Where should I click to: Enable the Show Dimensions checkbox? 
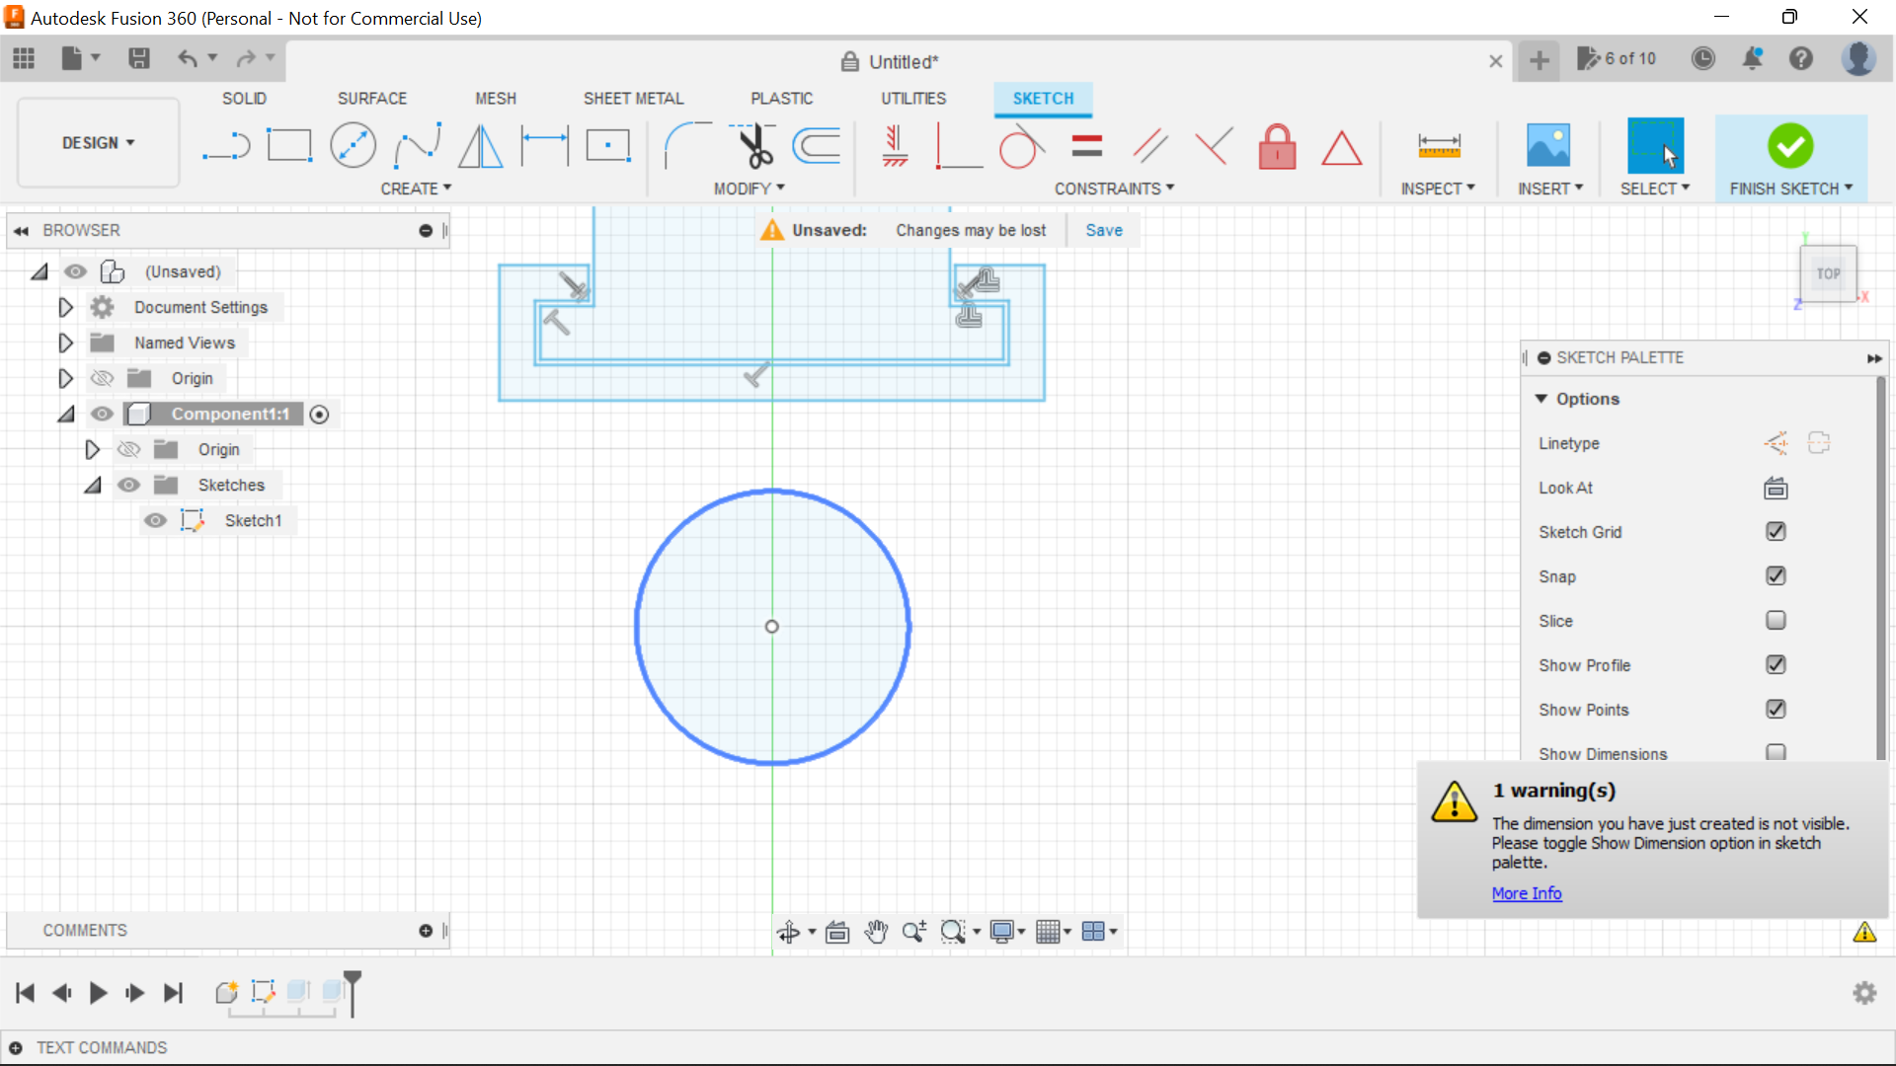click(x=1776, y=751)
